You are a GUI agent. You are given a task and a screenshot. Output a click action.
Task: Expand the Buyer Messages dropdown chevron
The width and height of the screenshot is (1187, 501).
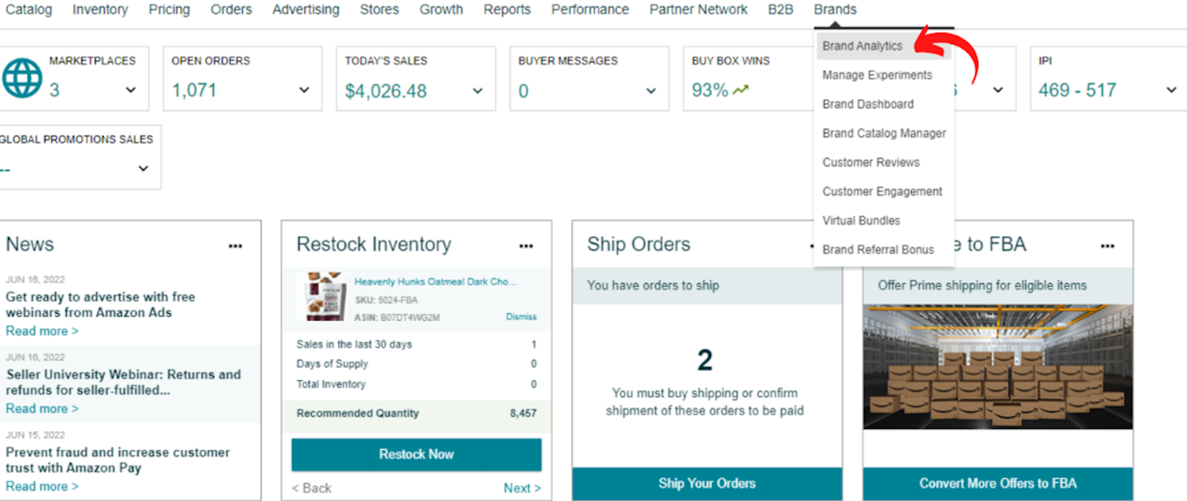(651, 91)
